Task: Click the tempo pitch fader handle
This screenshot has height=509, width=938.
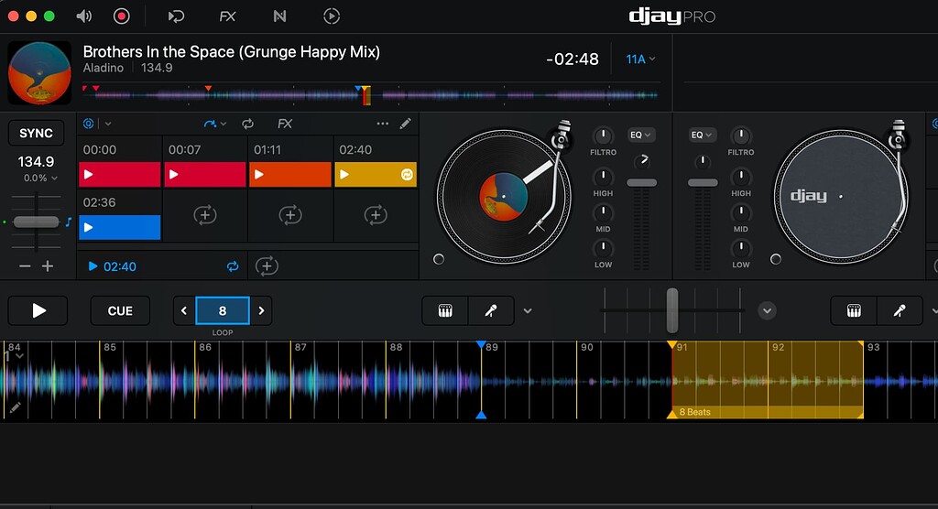Action: (x=36, y=222)
